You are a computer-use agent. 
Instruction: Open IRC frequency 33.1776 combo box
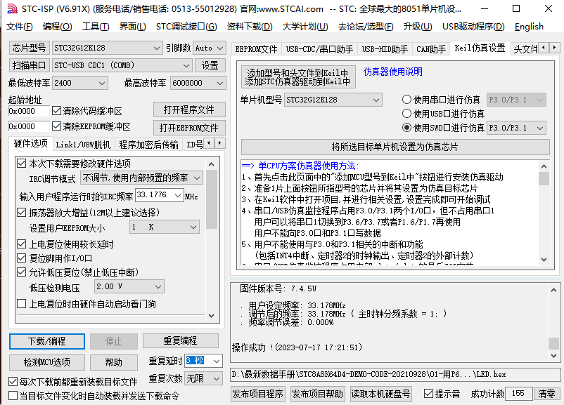tap(160, 195)
